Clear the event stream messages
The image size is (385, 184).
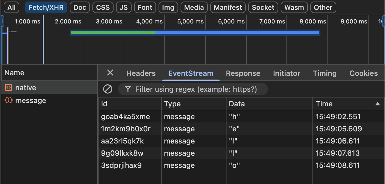point(107,89)
